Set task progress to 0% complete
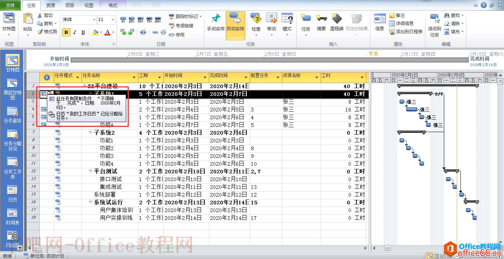The height and width of the screenshot is (259, 504). pos(123,20)
